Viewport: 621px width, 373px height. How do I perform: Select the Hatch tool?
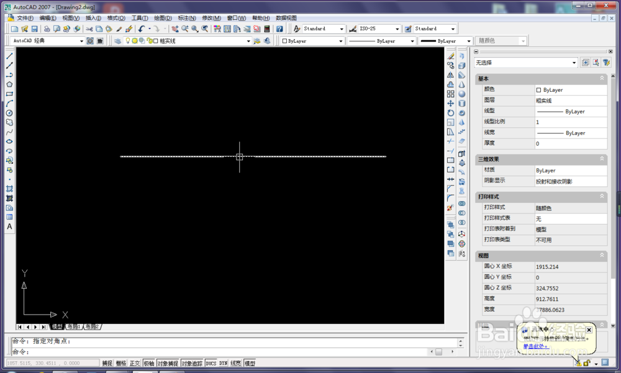pos(9,189)
